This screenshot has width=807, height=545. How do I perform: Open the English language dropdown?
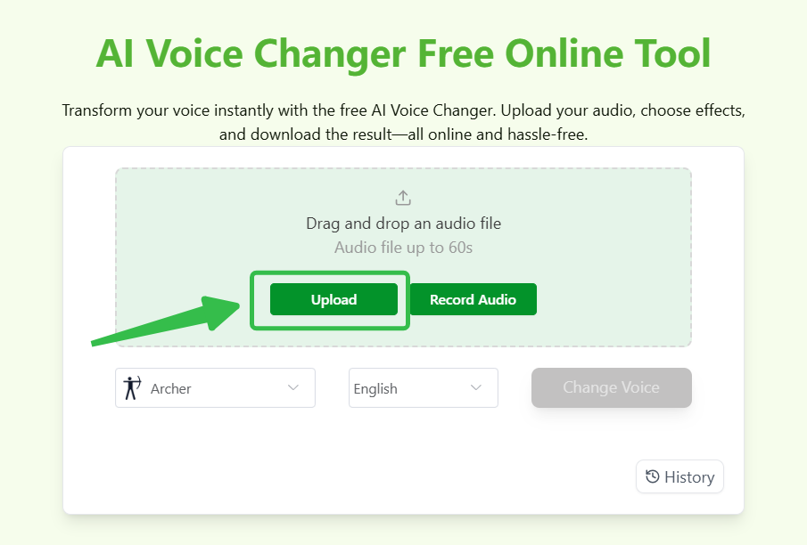pyautogui.click(x=423, y=387)
